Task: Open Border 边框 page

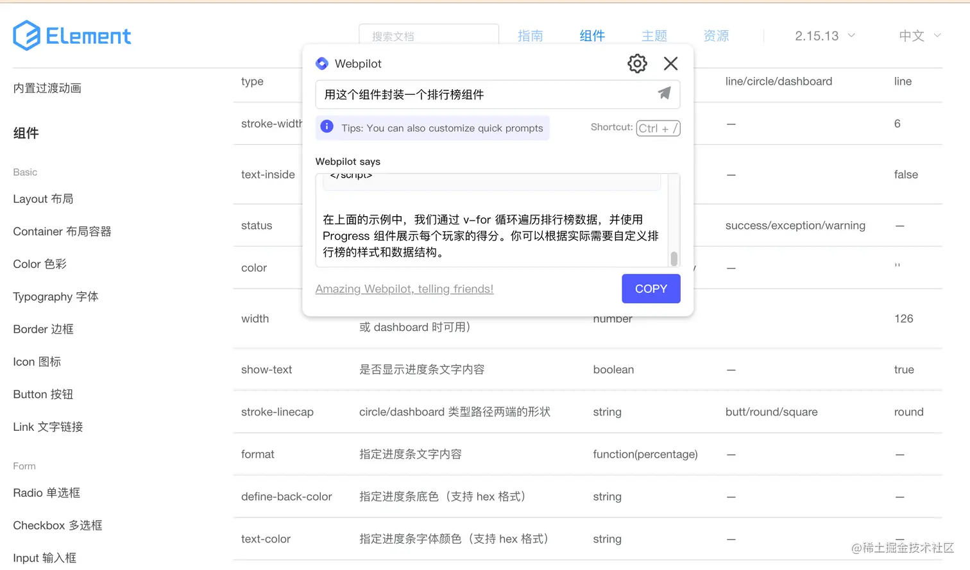Action: click(44, 329)
